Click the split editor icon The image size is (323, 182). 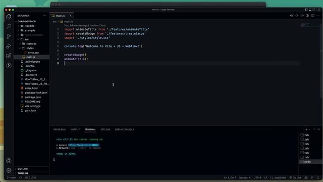(x=313, y=16)
